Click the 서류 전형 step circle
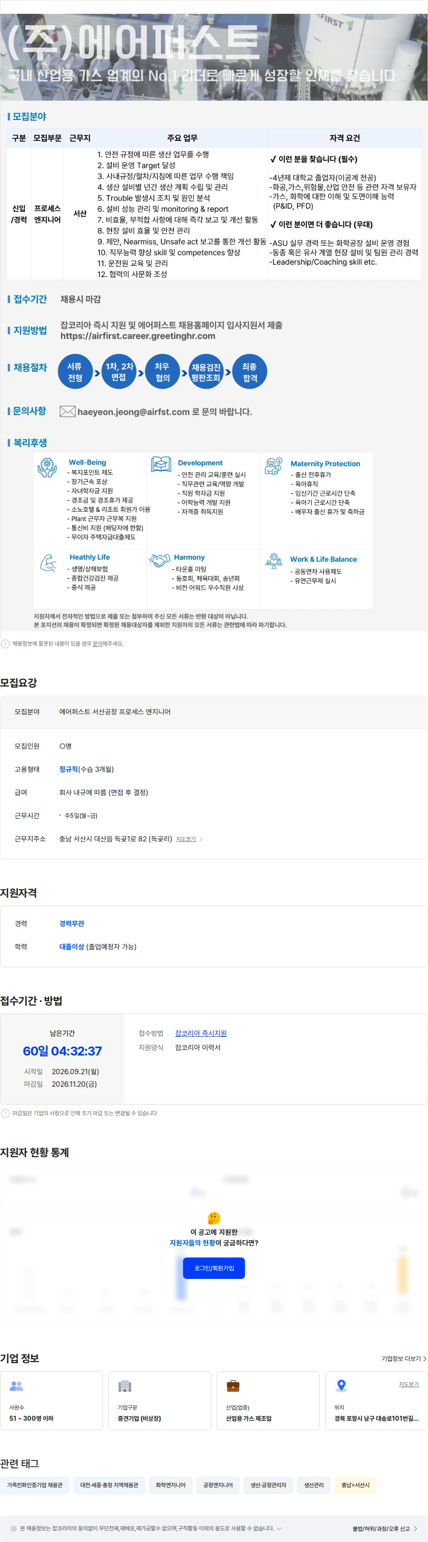 point(75,372)
